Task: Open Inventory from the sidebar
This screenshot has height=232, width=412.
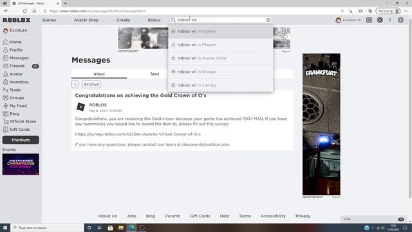Action: pyautogui.click(x=15, y=82)
